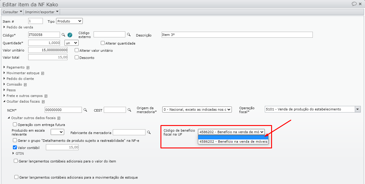Open CEST lookup magnifier icon

pos(130,110)
